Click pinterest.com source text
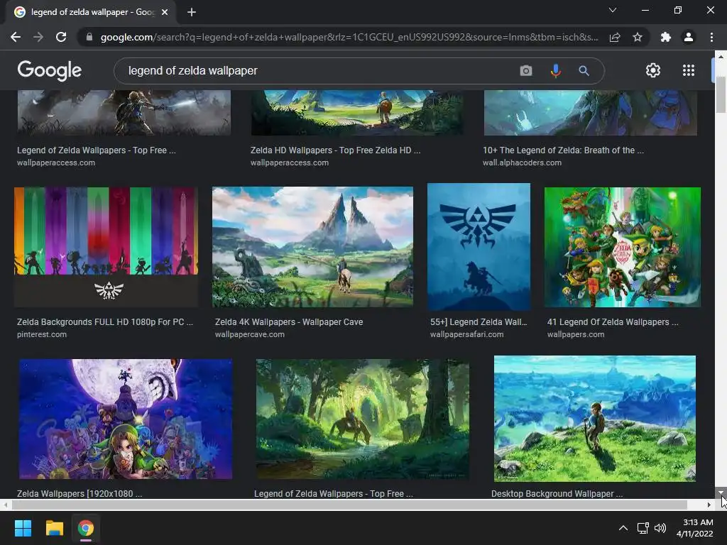 (x=42, y=335)
